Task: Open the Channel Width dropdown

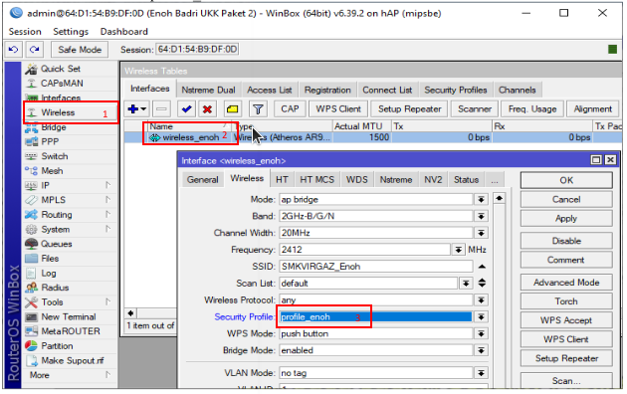Action: click(481, 233)
